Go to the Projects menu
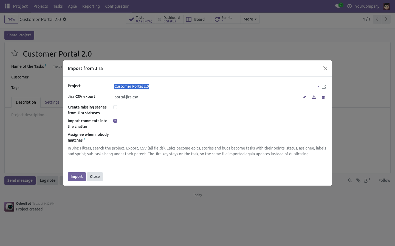Viewport: 395px width, 246px height. [41, 6]
